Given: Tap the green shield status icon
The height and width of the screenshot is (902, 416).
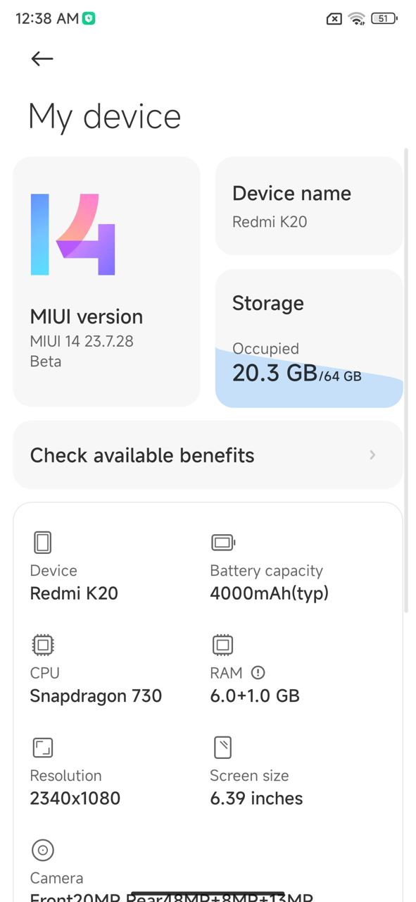Looking at the screenshot, I should pyautogui.click(x=89, y=19).
